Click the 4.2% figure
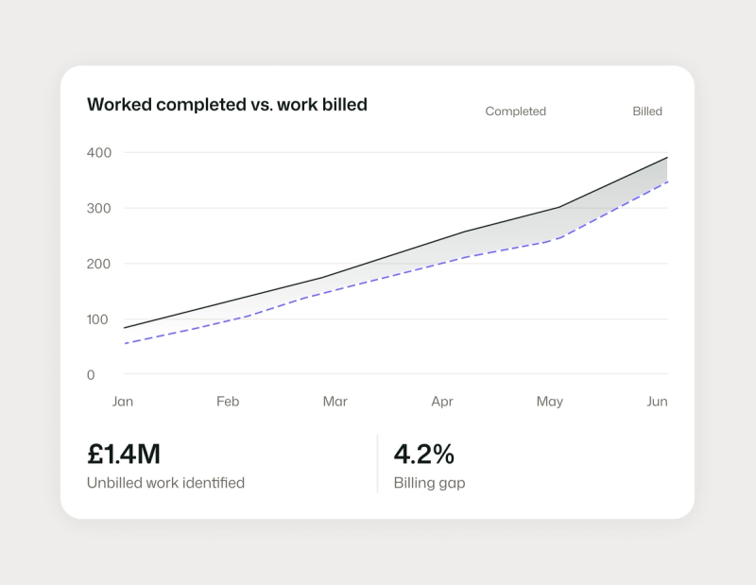Image resolution: width=756 pixels, height=585 pixels. pyautogui.click(x=423, y=455)
